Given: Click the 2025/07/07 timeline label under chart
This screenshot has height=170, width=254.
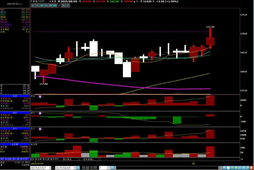Looking at the screenshot, I should [37, 164].
